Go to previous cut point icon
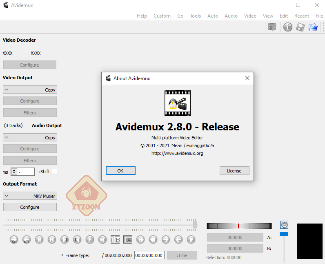Viewport: 325px width, 264px height. 102,239
